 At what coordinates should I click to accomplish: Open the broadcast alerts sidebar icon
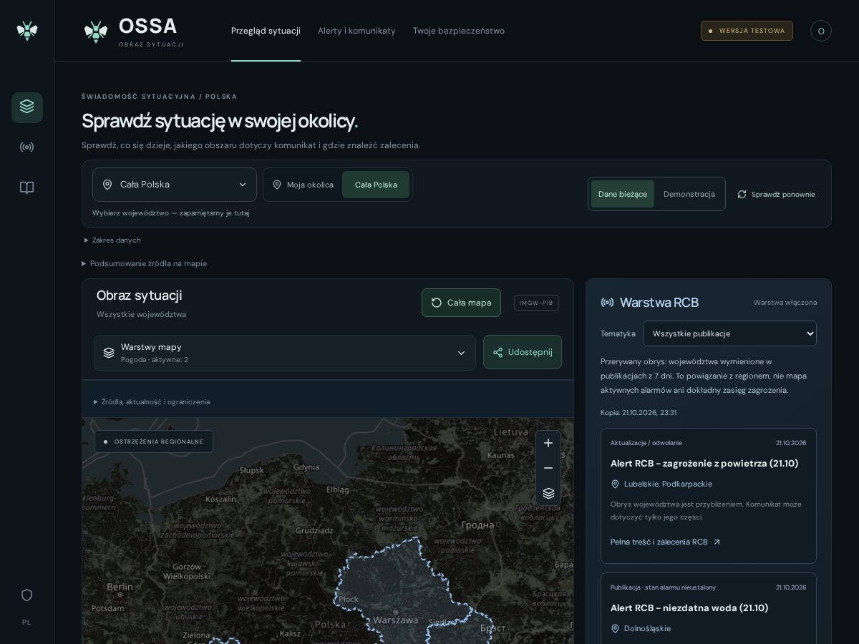[x=27, y=147]
